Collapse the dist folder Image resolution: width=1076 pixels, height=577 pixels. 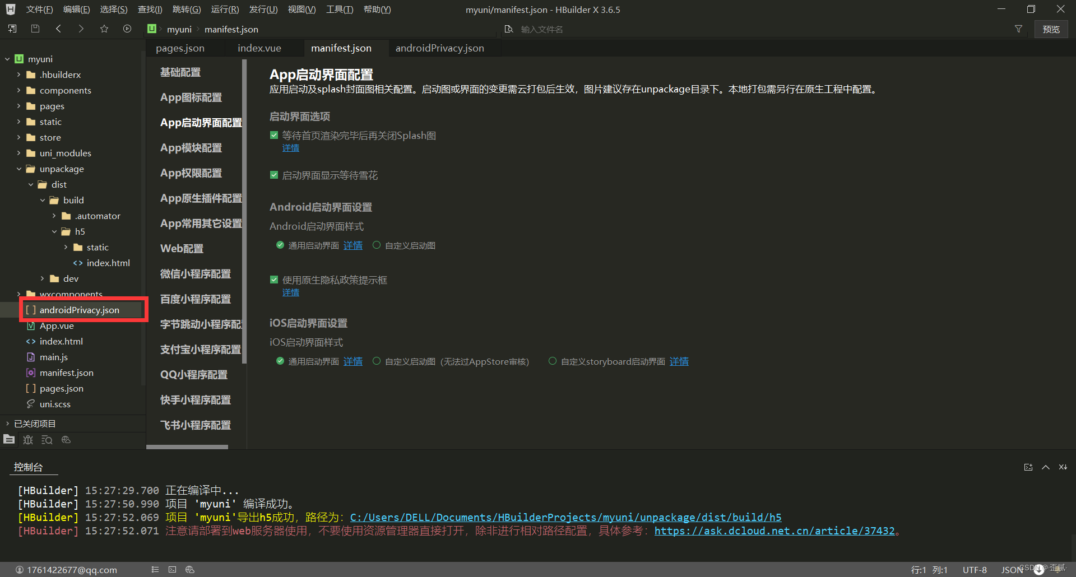point(31,184)
